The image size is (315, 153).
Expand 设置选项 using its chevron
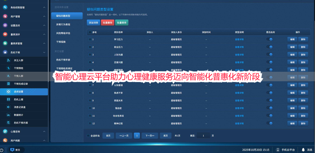[x=44, y=26]
